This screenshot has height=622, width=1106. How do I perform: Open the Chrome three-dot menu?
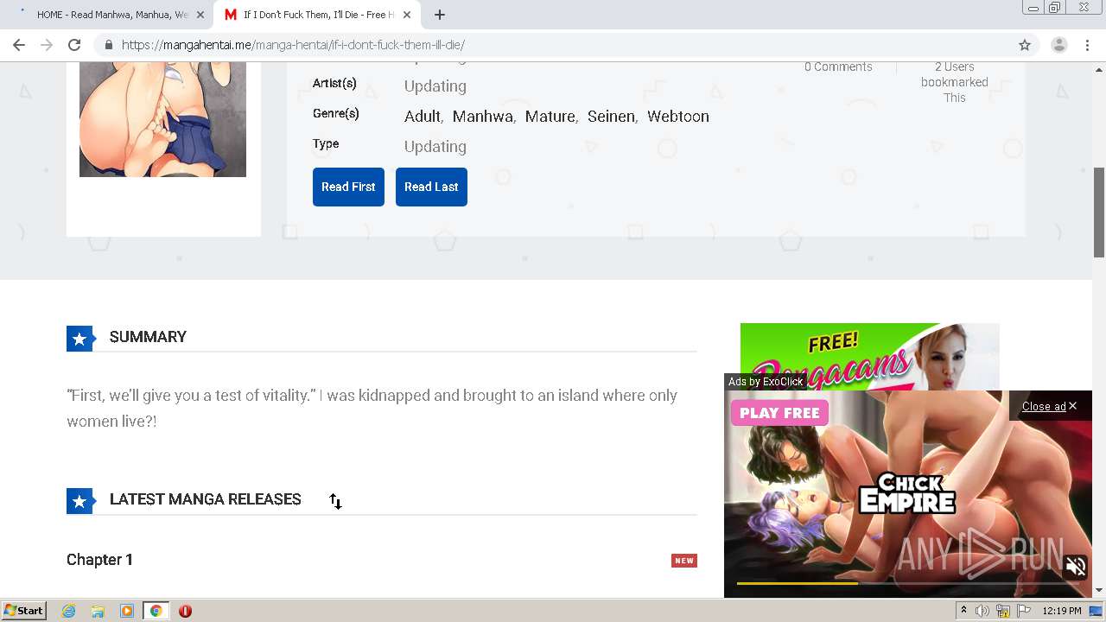click(1087, 45)
